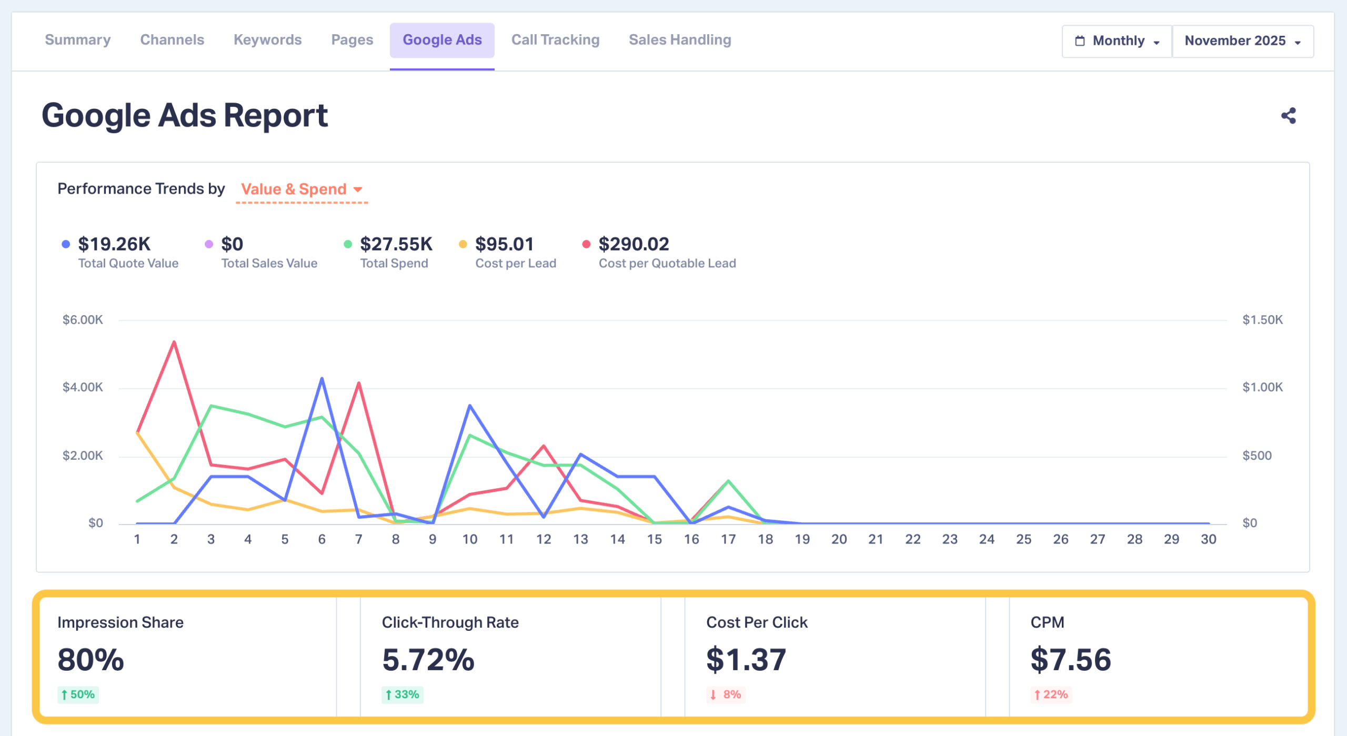Toggle Total Sales Value purple legend dot
1347x736 pixels.
coord(209,244)
